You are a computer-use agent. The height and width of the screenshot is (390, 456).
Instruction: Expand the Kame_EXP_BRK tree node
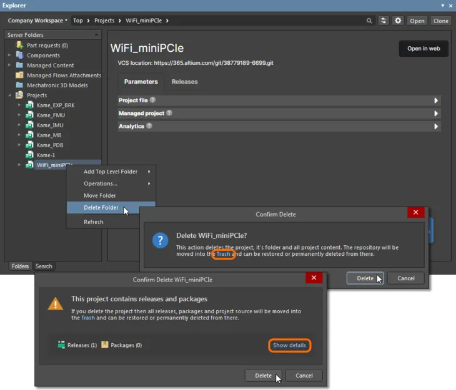pyautogui.click(x=19, y=105)
